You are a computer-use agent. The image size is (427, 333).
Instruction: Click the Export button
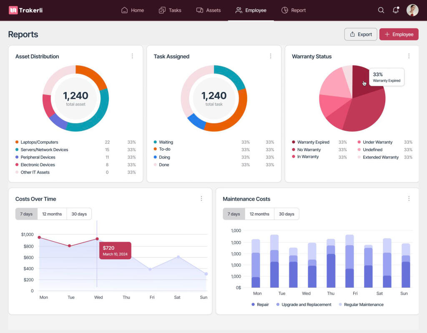(x=361, y=35)
